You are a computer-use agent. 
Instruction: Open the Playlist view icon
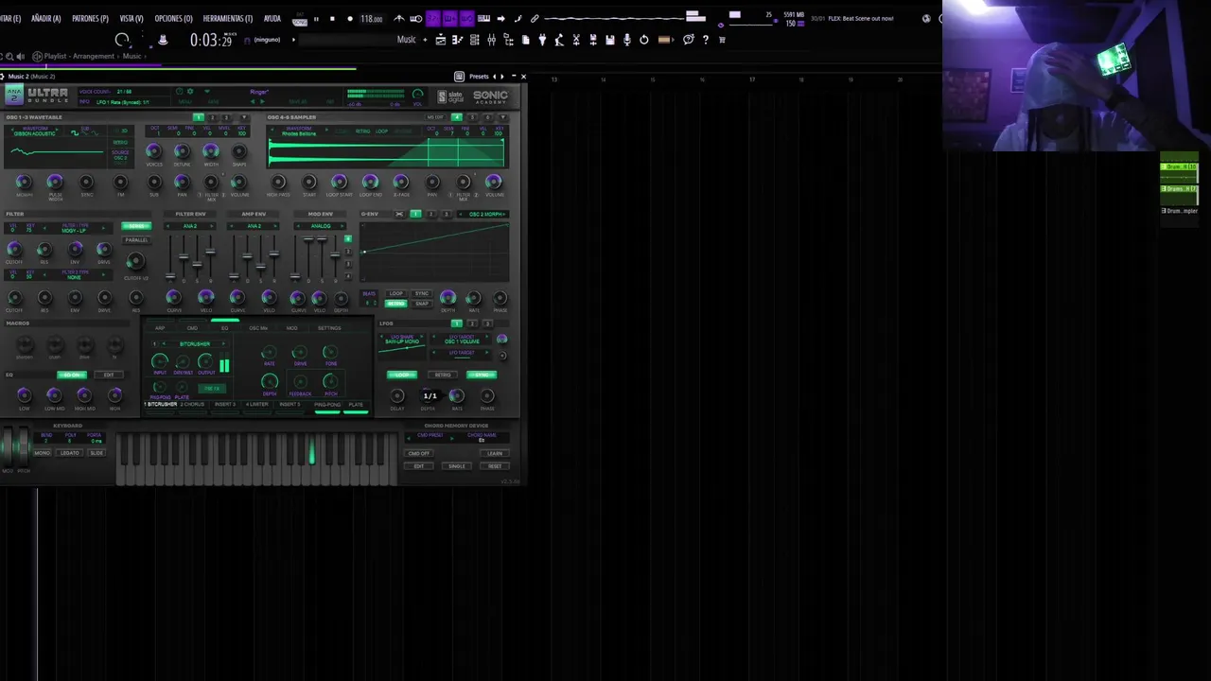(x=441, y=40)
